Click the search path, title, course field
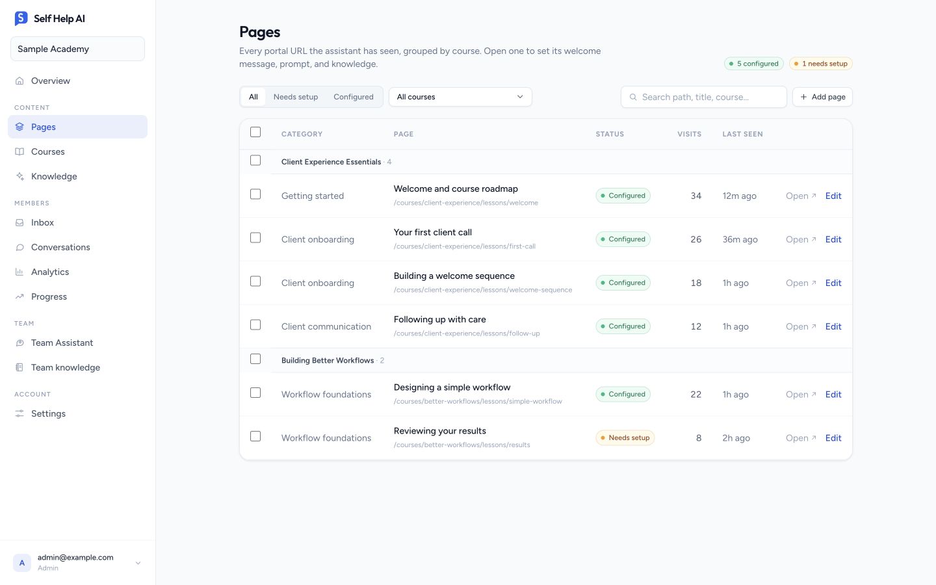Screen dimensions: 936x585 (x=704, y=97)
